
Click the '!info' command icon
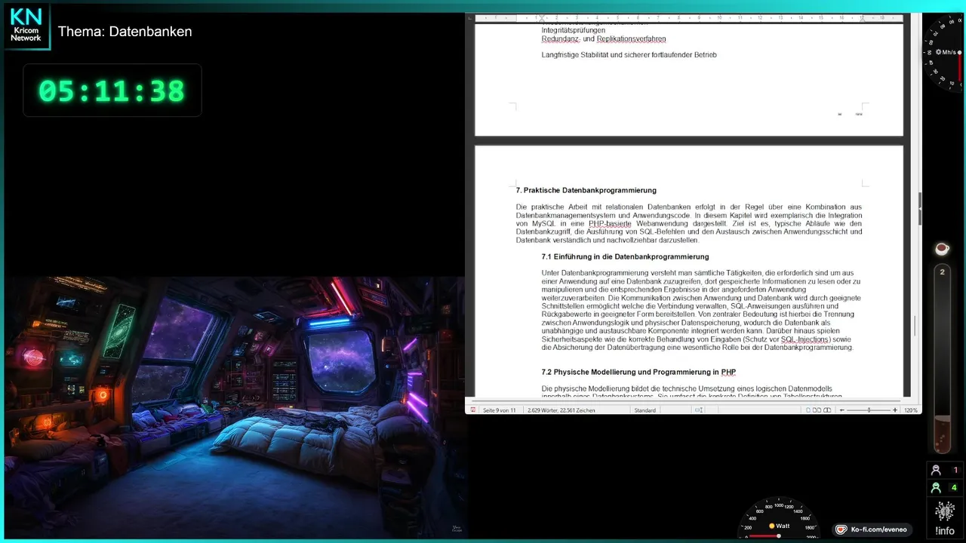coord(945,518)
